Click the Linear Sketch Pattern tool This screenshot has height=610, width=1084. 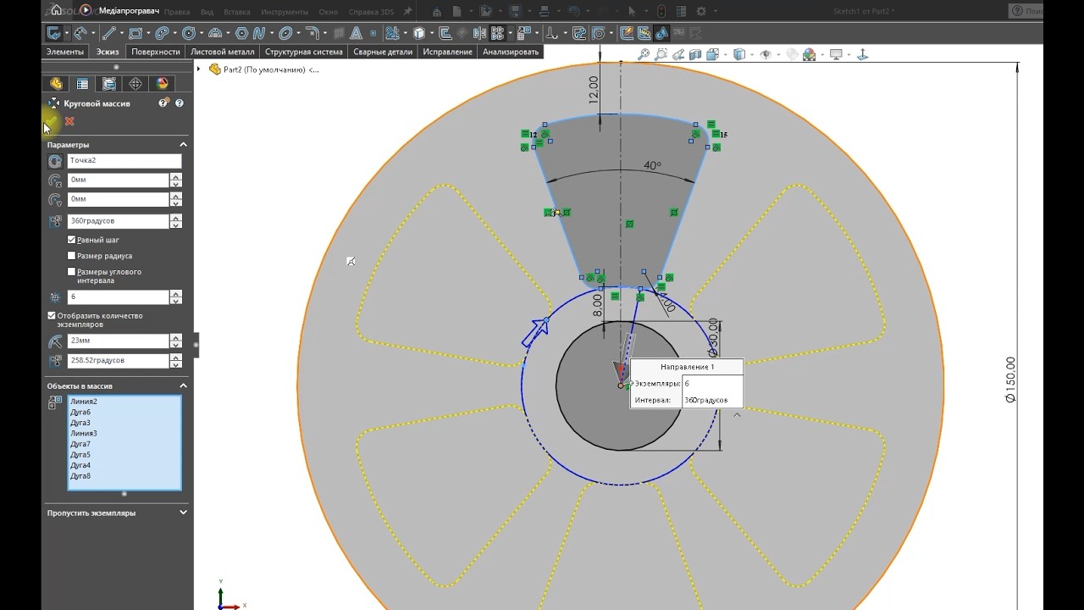[x=497, y=33]
